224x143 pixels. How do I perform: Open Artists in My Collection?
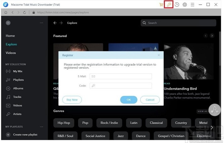pyautogui.click(x=17, y=114)
